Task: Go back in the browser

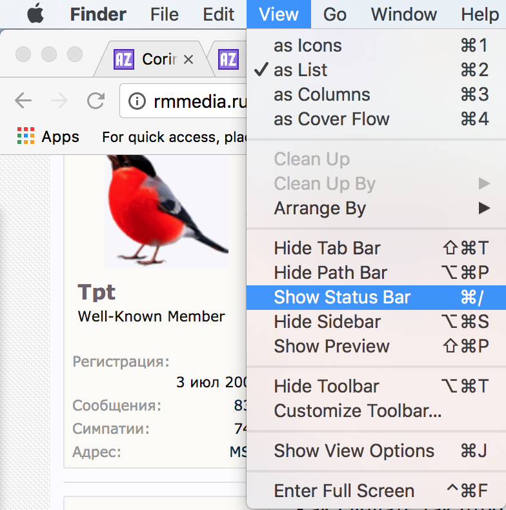Action: click(x=23, y=101)
